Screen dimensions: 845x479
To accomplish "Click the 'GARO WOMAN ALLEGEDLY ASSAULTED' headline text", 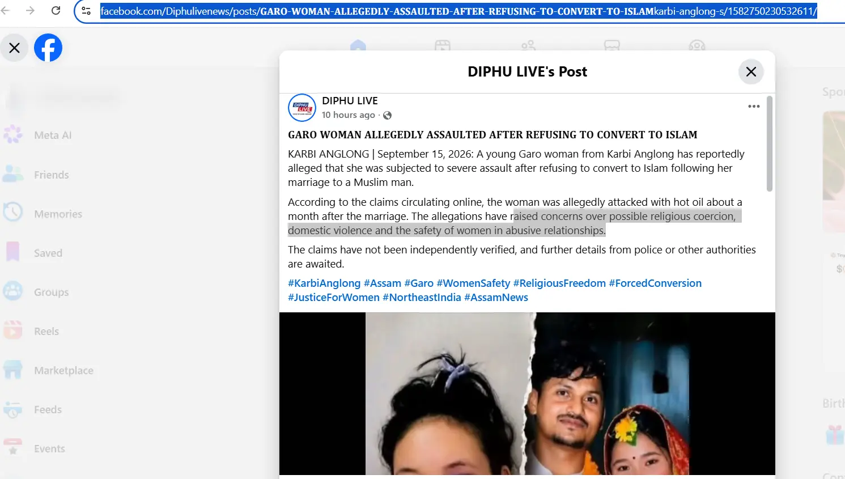I will point(492,135).
